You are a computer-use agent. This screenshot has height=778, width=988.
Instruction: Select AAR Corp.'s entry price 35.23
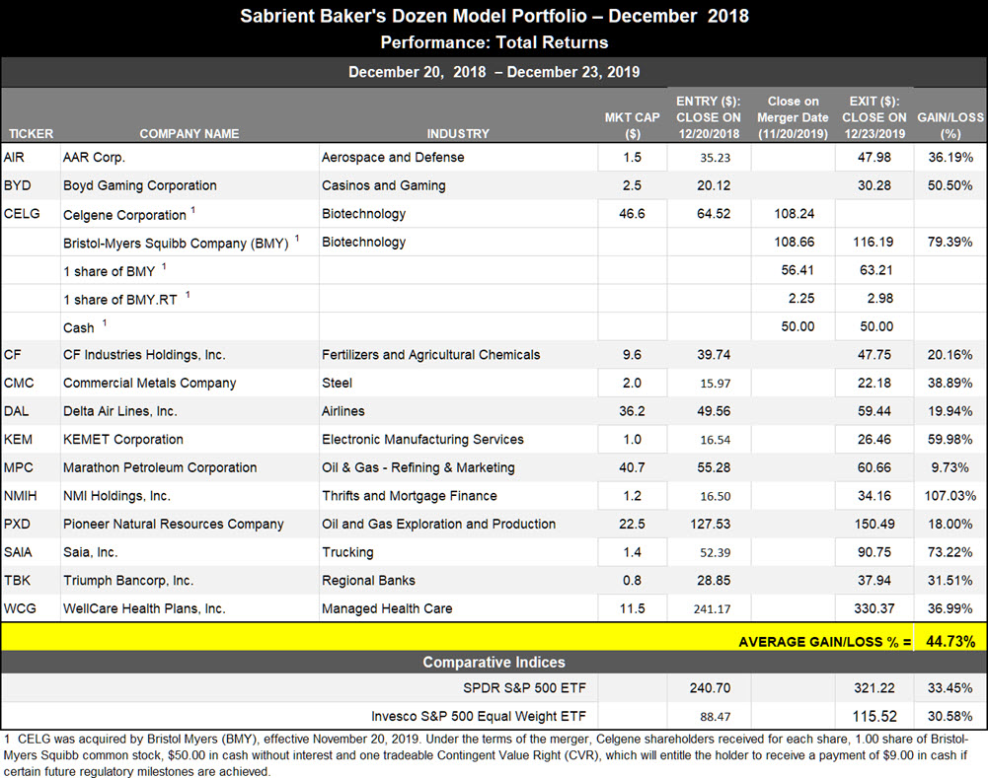click(x=716, y=158)
